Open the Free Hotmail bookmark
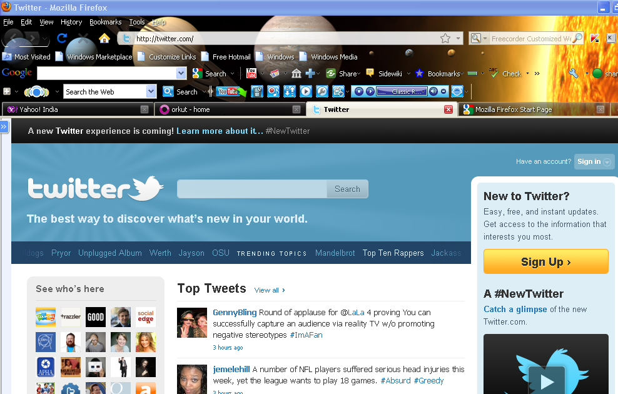Screen dimensions: 618x394 226,57
